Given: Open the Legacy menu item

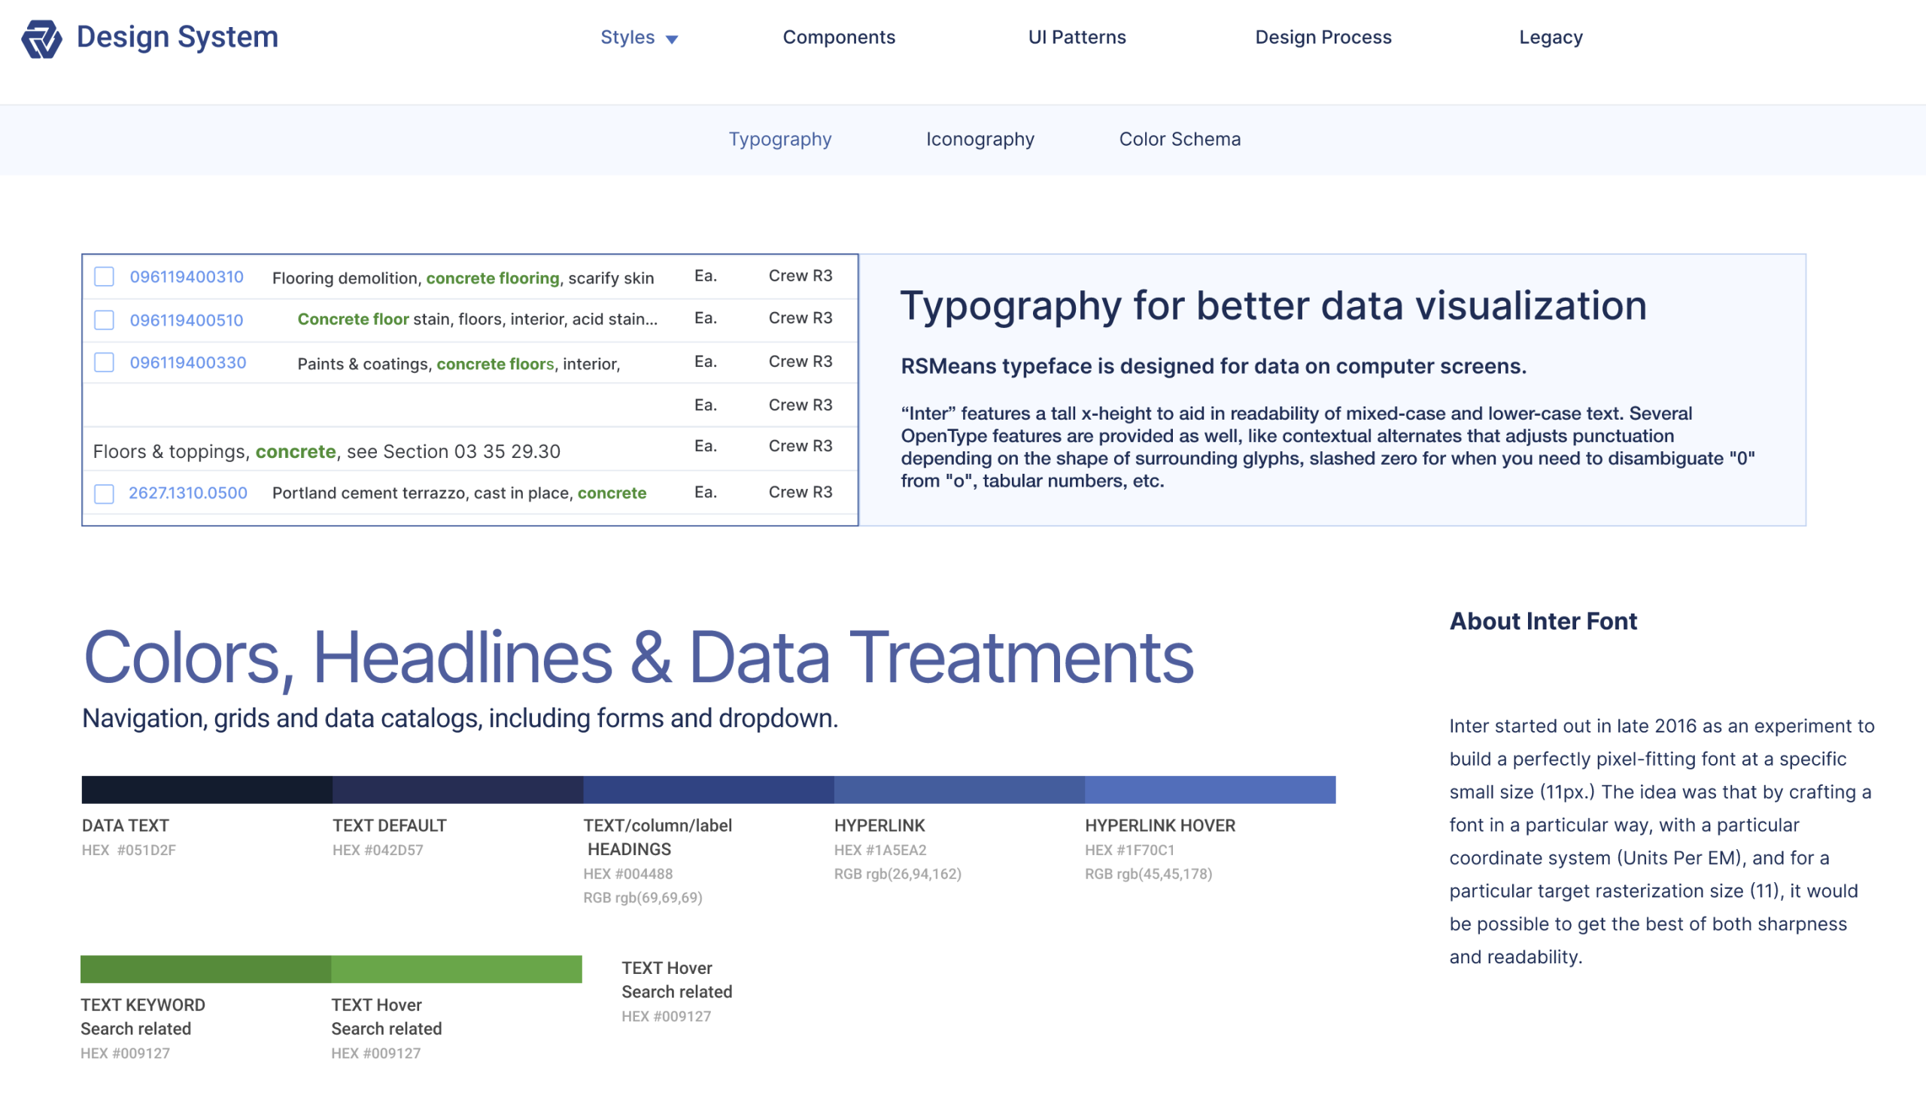Looking at the screenshot, I should click(1550, 37).
